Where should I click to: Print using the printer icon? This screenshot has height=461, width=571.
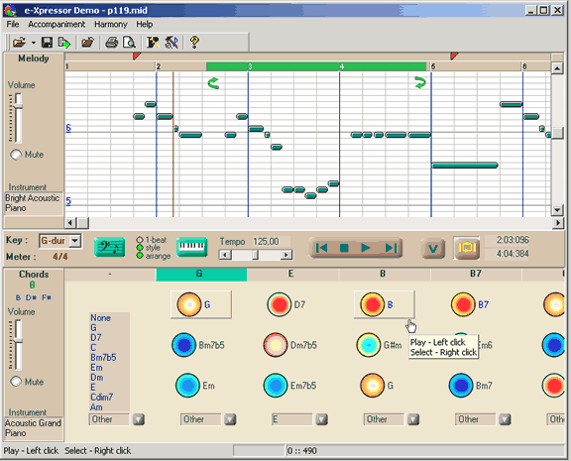click(111, 43)
